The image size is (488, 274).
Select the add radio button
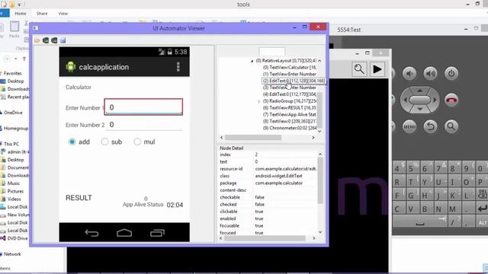coord(72,142)
